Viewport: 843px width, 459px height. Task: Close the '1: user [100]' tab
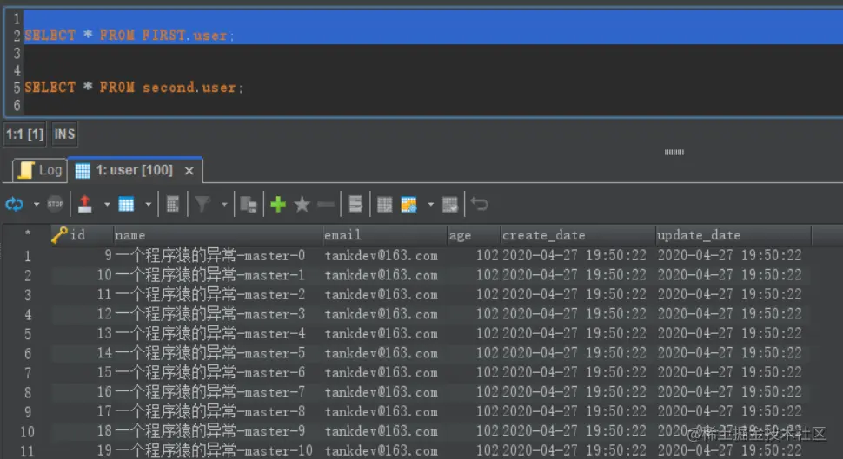click(189, 171)
